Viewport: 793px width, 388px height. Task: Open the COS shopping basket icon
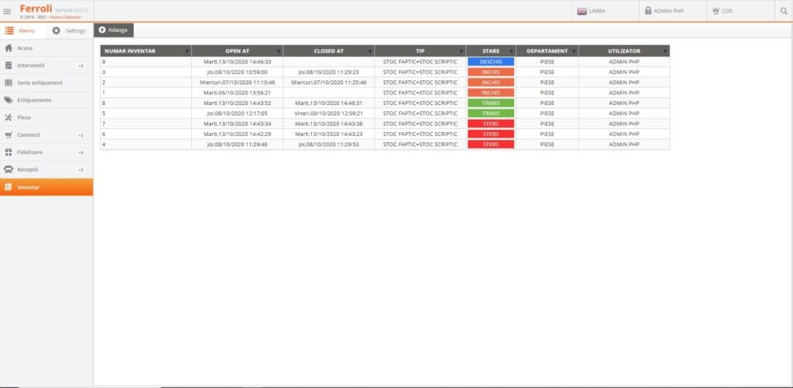click(x=715, y=11)
